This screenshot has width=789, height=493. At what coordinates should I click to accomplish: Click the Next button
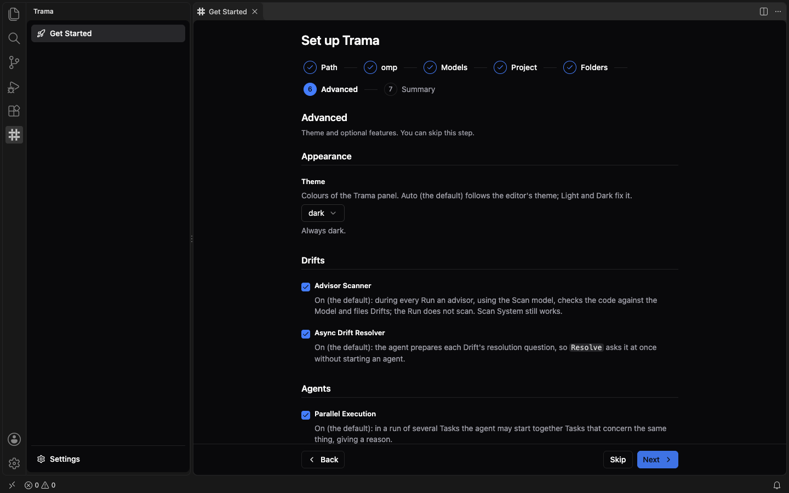point(658,460)
